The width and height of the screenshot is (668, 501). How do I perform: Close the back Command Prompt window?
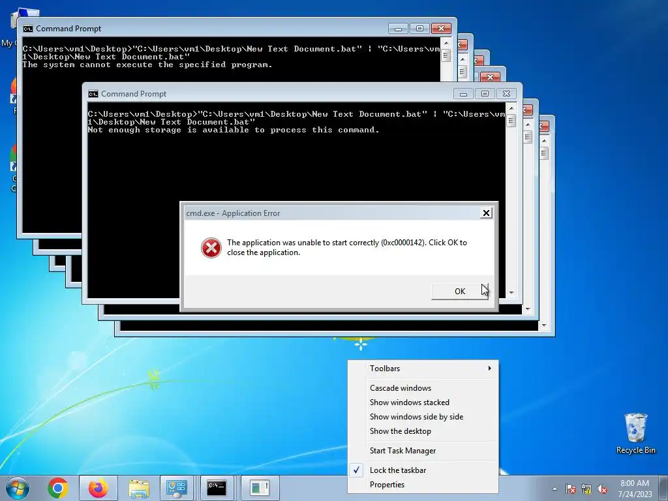(x=441, y=29)
